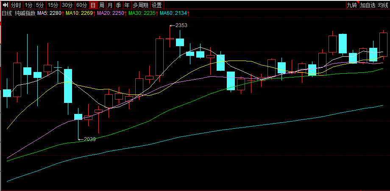Click 加自选 to add to watchlist
390x191 pixels.
coord(368,5)
